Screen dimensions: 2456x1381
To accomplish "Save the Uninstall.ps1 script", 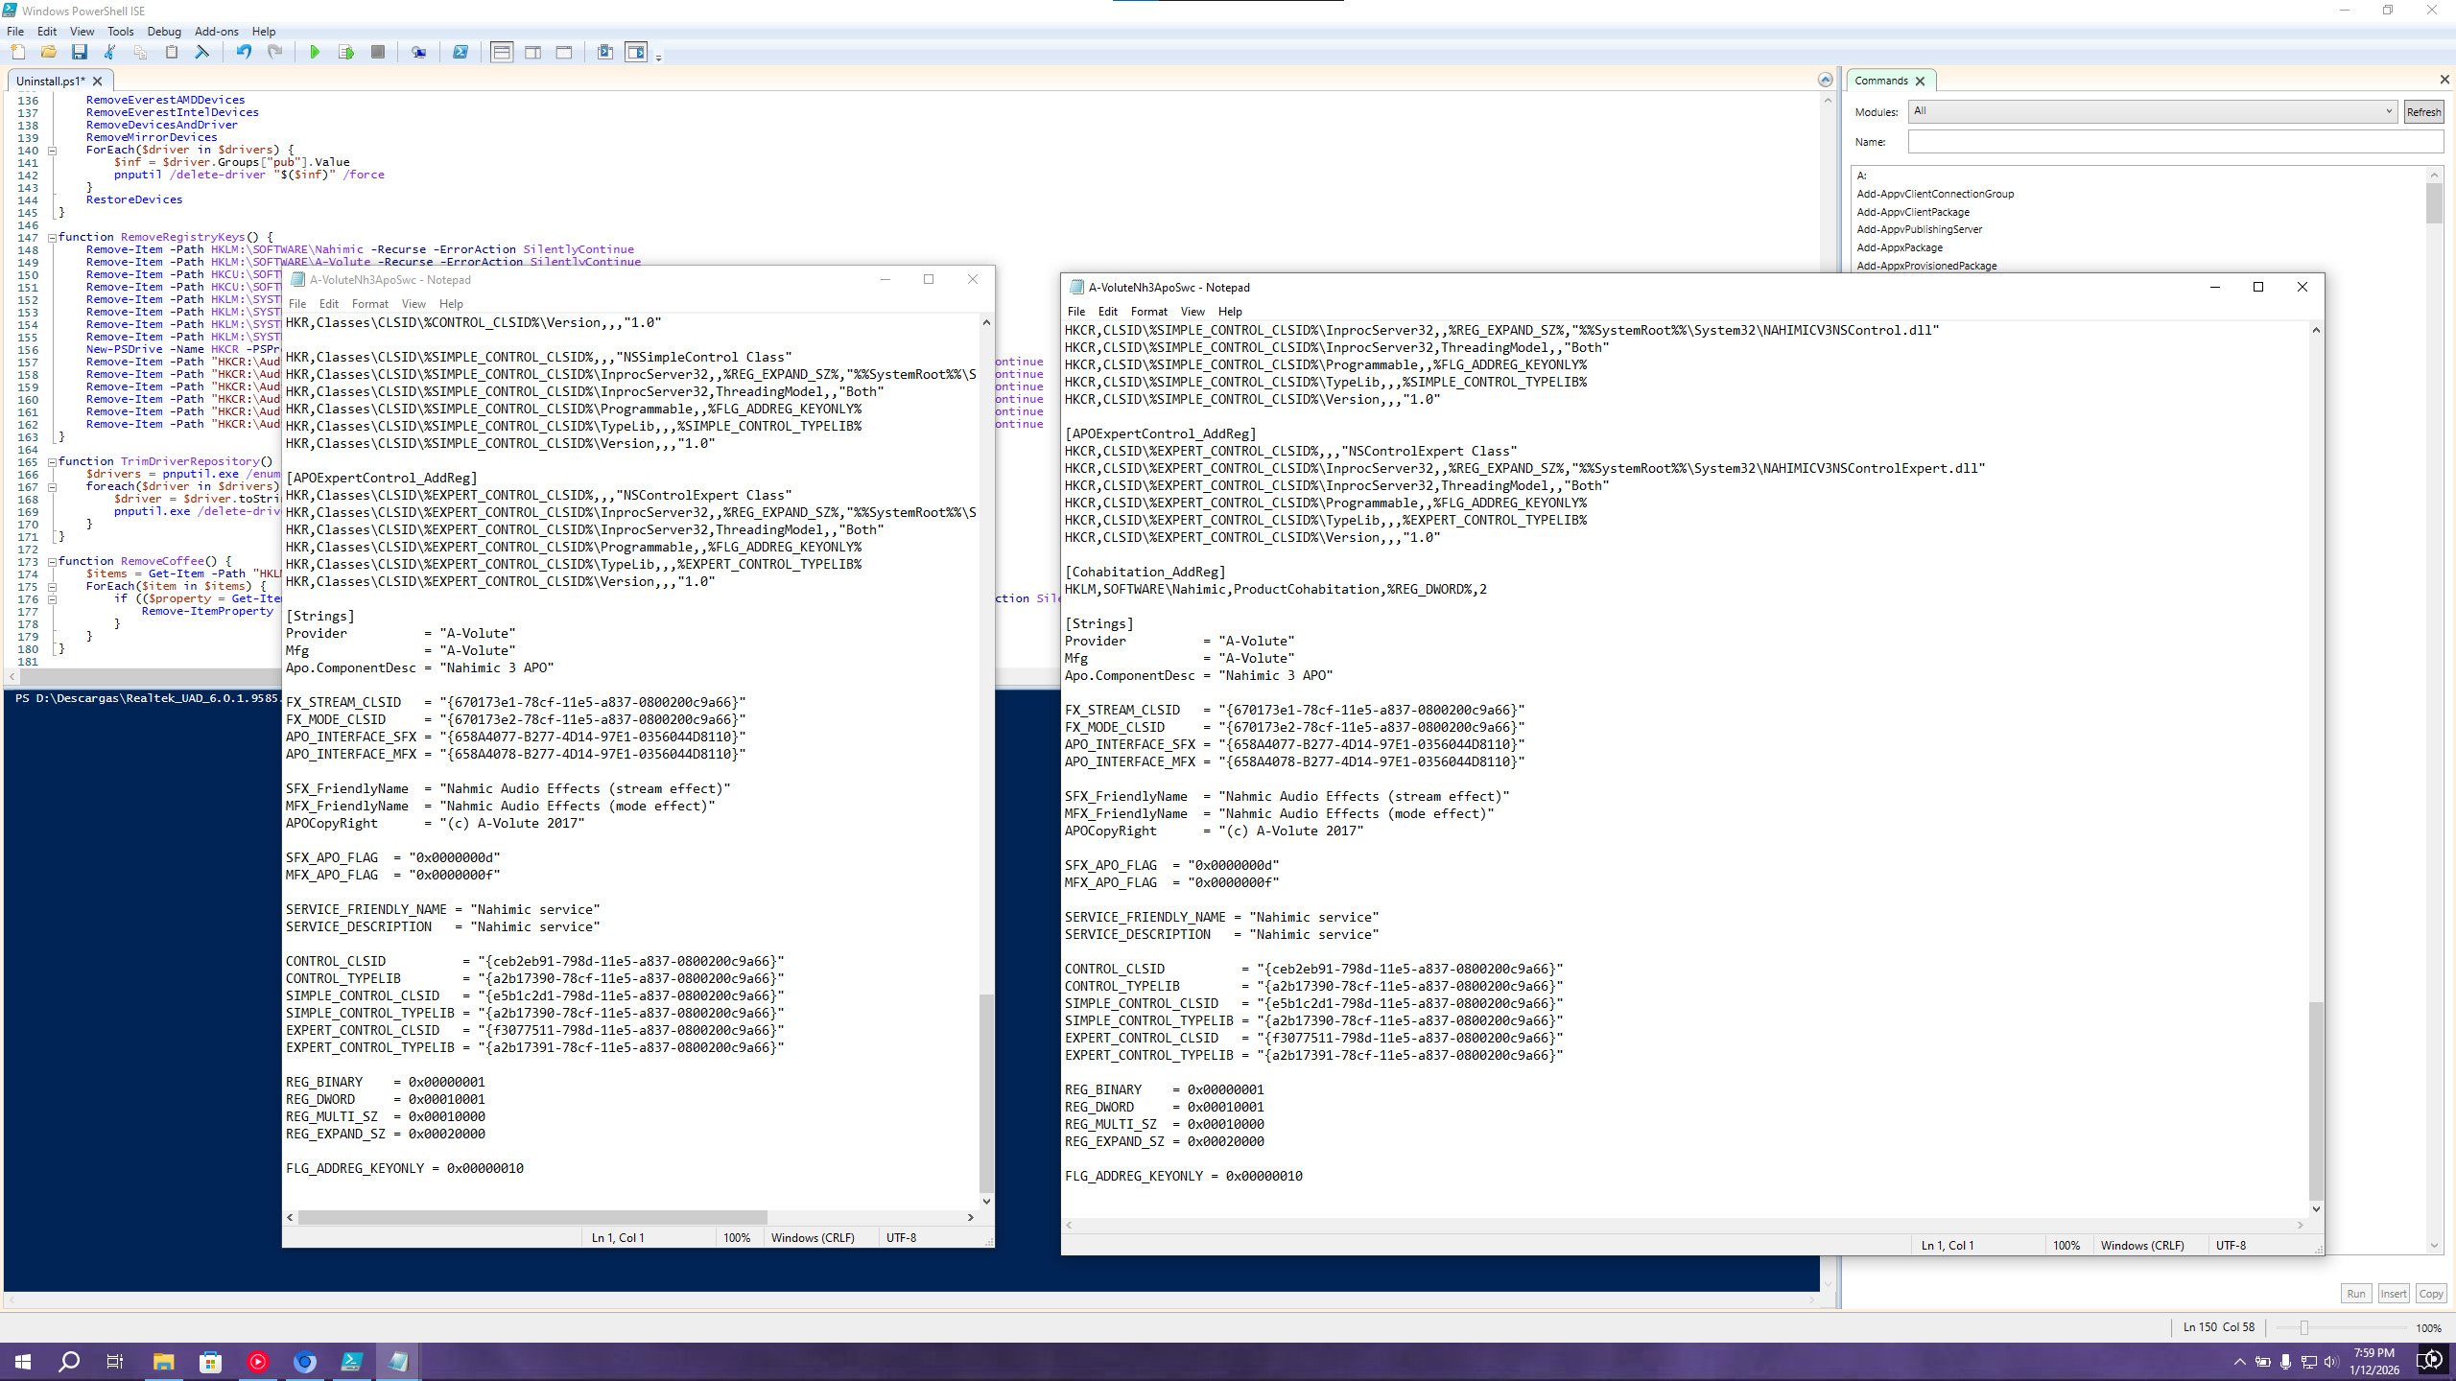I will point(80,53).
